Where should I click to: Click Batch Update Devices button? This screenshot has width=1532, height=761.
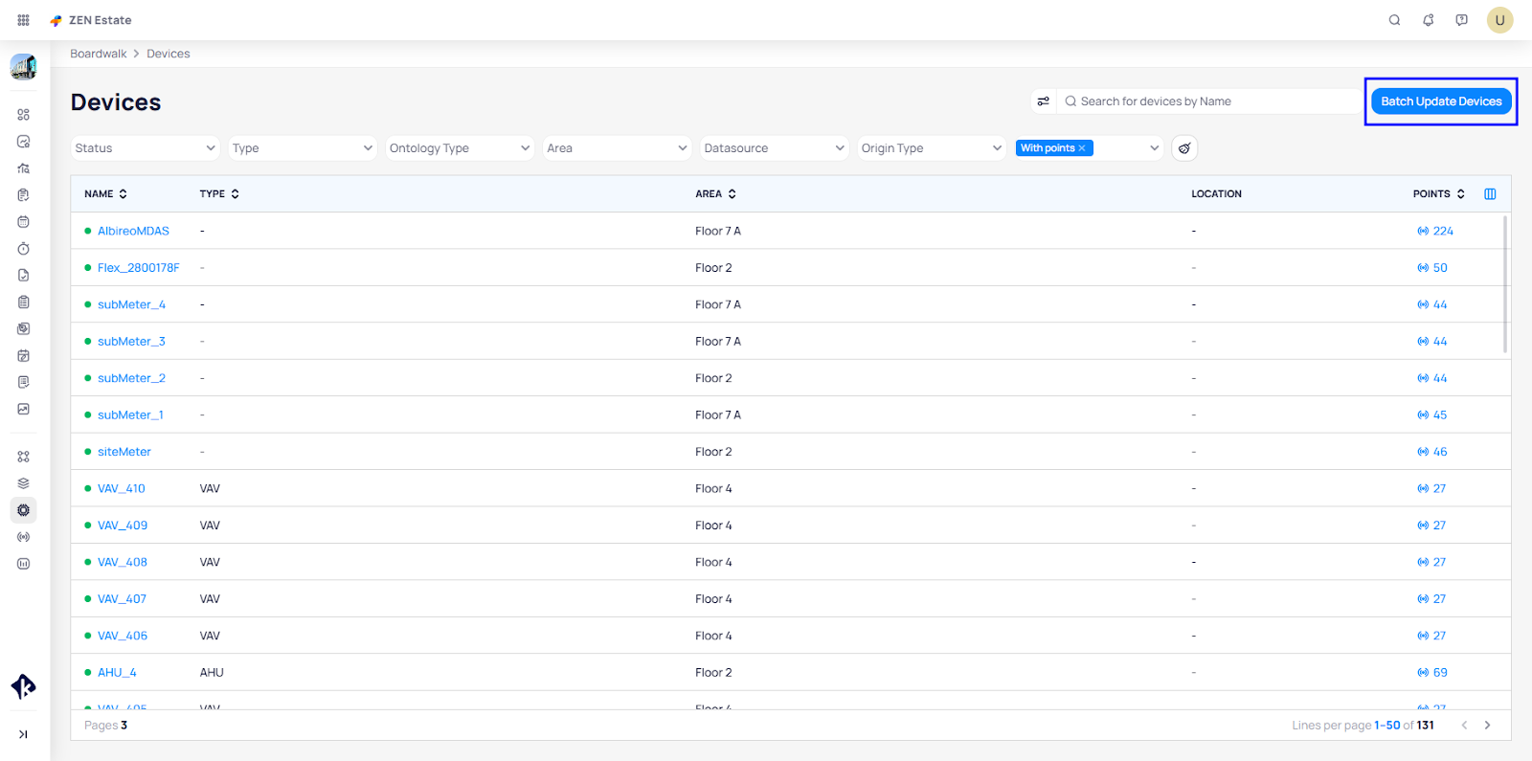pos(1441,101)
